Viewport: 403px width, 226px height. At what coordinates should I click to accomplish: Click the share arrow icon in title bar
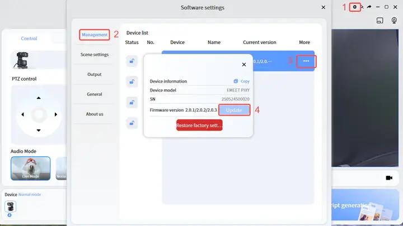tap(369, 7)
